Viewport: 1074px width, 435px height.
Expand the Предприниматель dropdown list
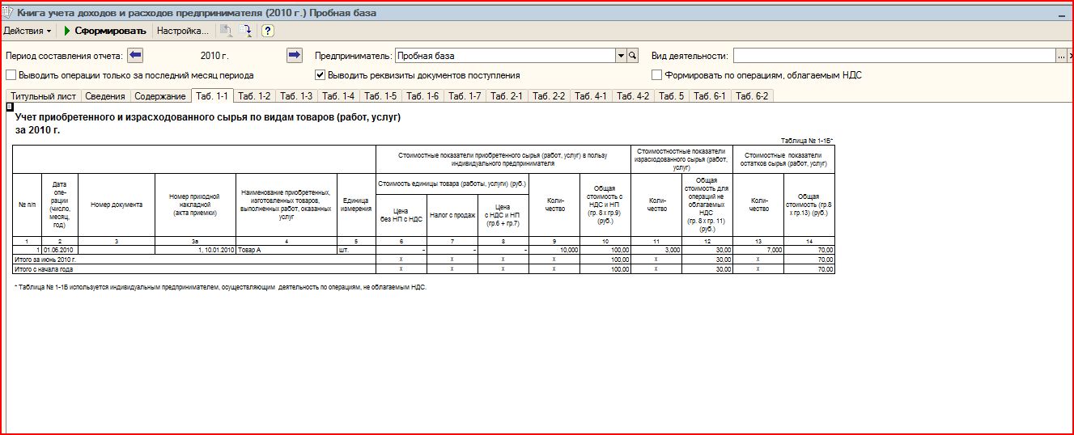coord(621,56)
